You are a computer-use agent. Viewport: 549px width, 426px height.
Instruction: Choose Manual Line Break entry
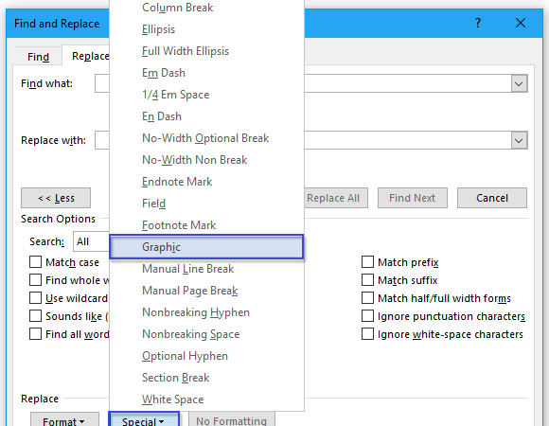206,269
